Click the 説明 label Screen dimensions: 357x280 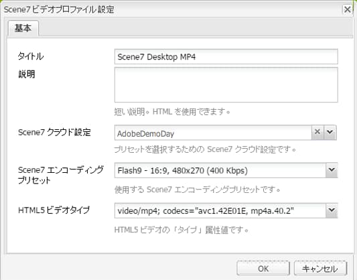(x=27, y=74)
